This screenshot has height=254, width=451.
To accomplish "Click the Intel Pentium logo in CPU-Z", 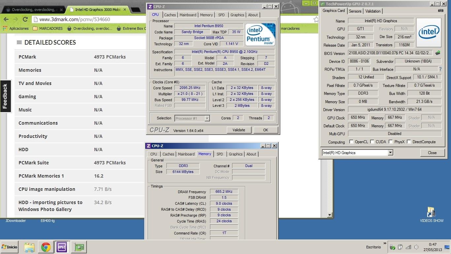I will point(260,35).
